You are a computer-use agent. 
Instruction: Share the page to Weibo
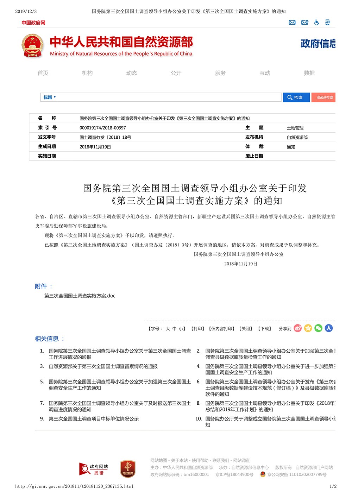pos(298,328)
